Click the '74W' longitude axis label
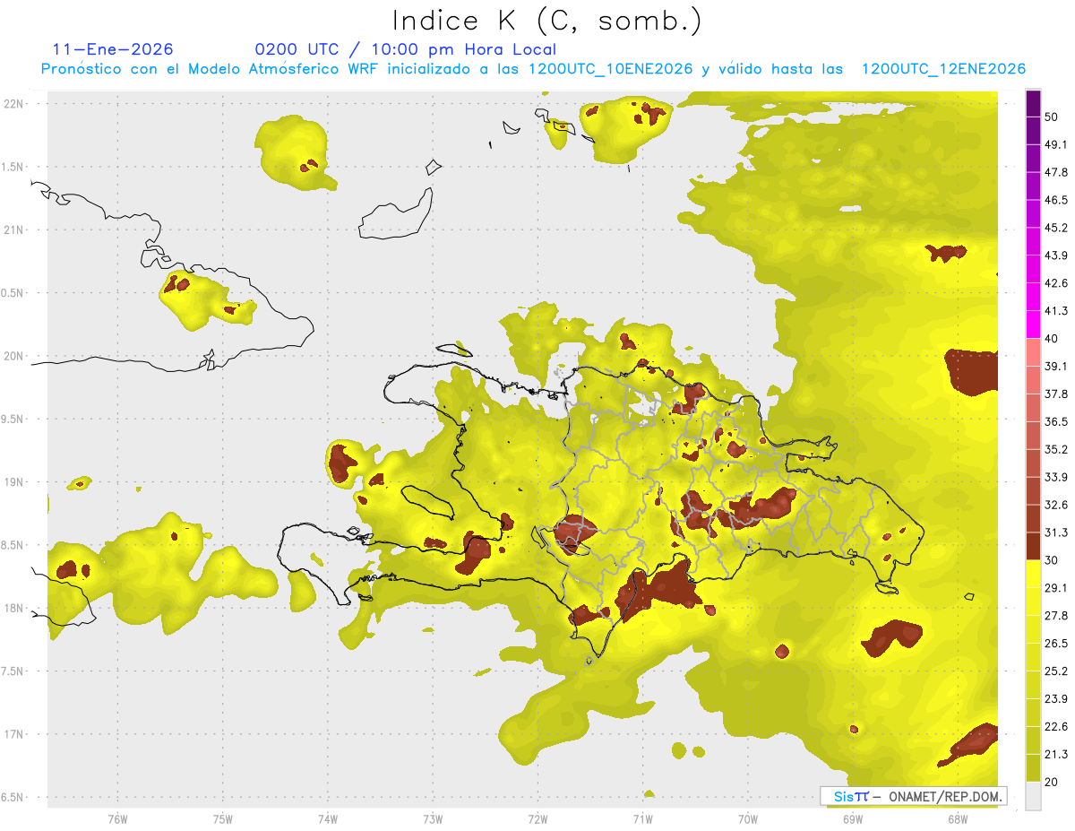Image resolution: width=1075 pixels, height=831 pixels. coord(328,819)
